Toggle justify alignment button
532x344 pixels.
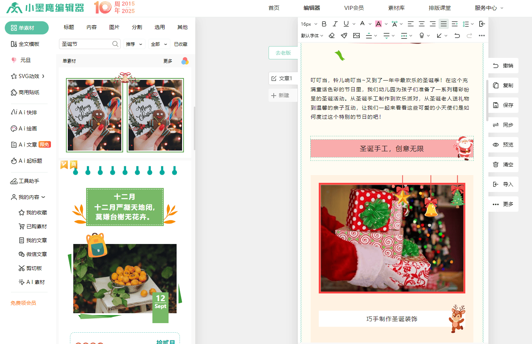[x=444, y=24]
